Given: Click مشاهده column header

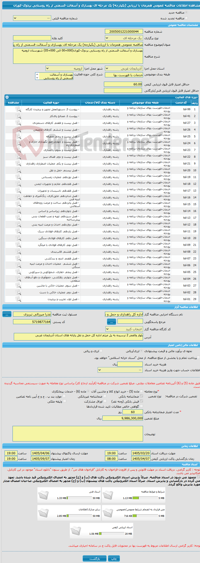Looking at the screenshot, I should tap(14, 102).
